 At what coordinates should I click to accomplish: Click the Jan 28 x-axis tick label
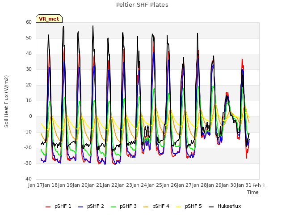199,185
